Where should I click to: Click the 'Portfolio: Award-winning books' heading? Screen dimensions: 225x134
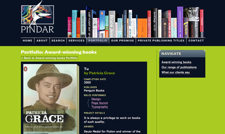pos(59,52)
